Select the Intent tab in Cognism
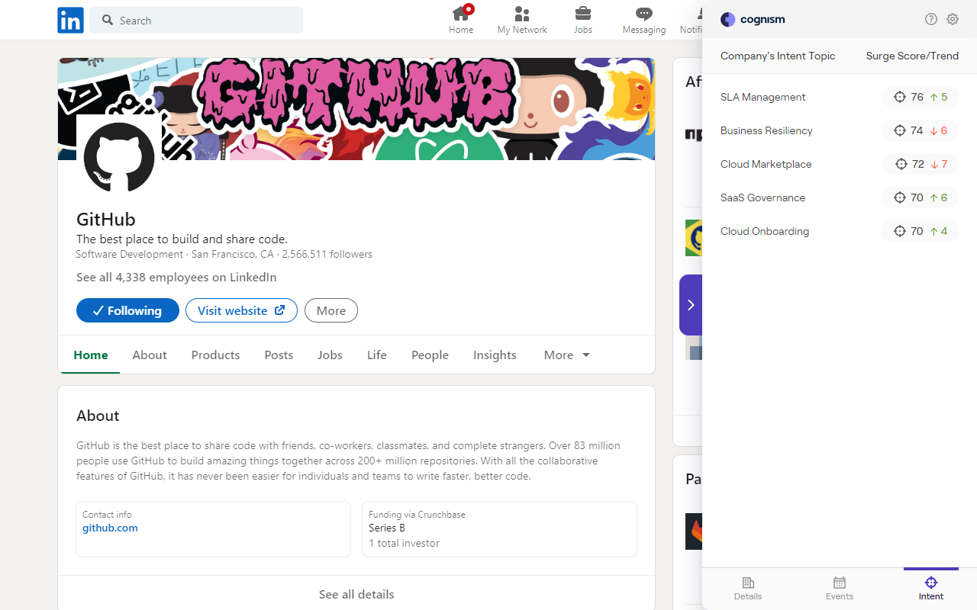 point(931,589)
